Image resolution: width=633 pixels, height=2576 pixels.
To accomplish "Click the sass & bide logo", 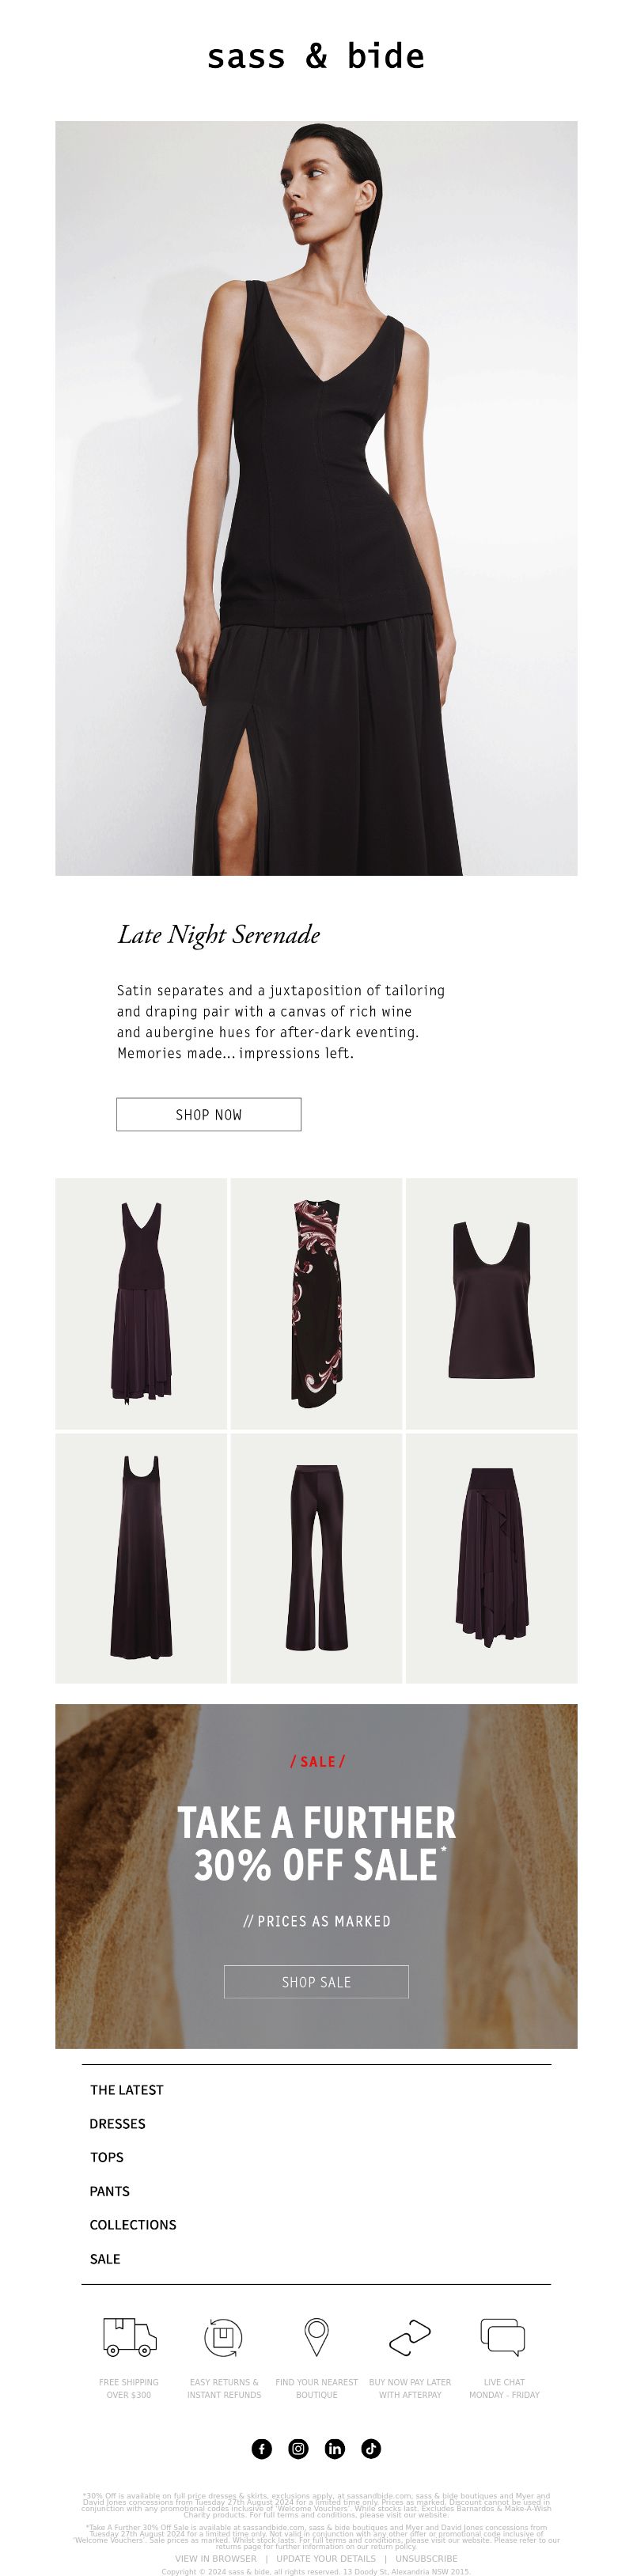I will (x=316, y=56).
